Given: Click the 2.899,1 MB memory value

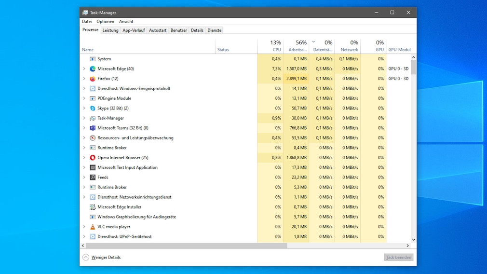Looking at the screenshot, I should point(297,79).
